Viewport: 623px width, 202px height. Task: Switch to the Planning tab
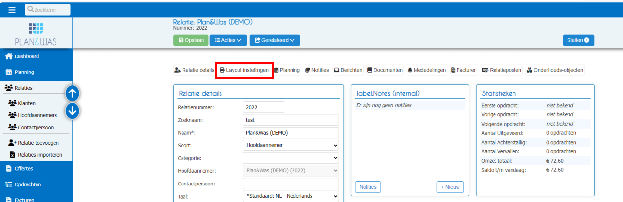(x=286, y=70)
